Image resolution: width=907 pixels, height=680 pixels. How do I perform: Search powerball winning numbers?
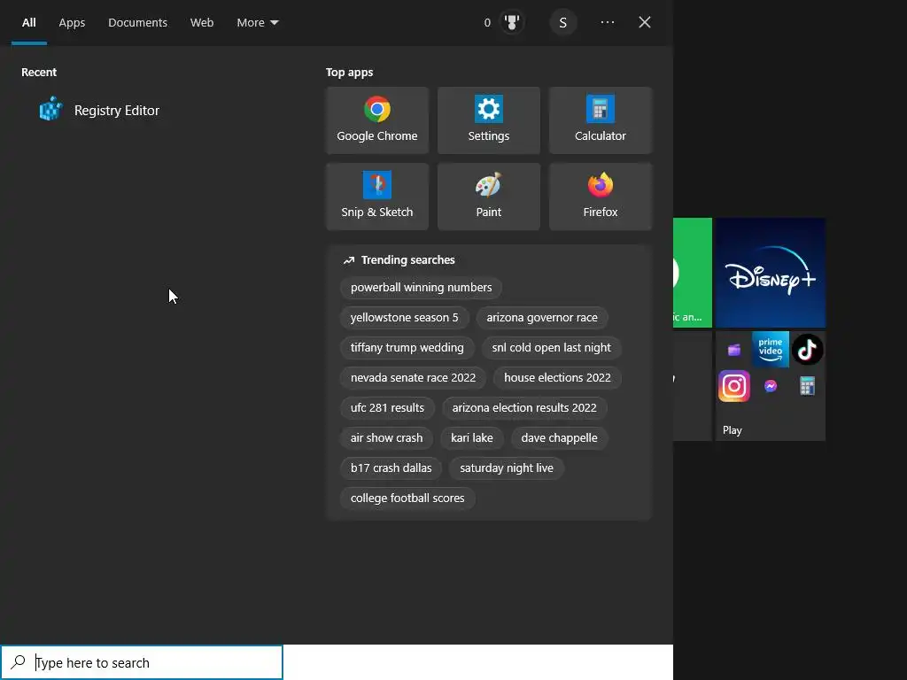point(421,288)
